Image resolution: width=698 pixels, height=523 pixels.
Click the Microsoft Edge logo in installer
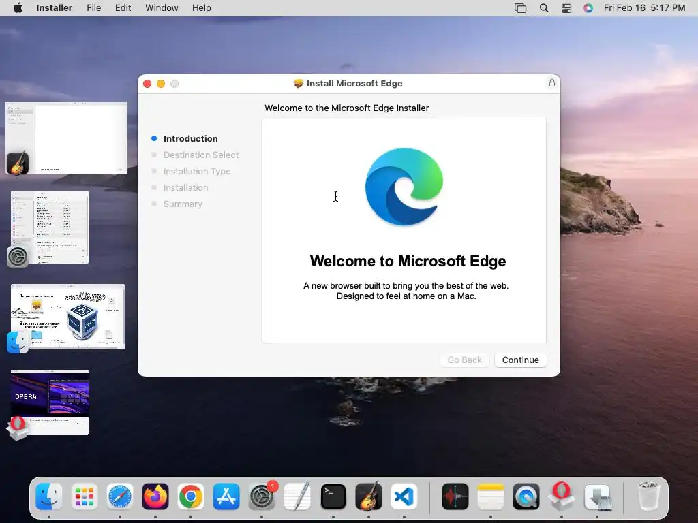(404, 187)
